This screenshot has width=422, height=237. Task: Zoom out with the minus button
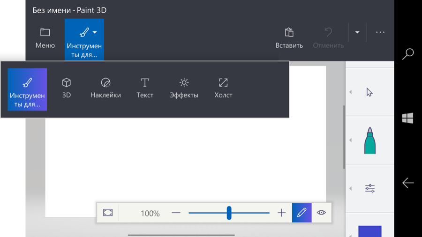176,213
